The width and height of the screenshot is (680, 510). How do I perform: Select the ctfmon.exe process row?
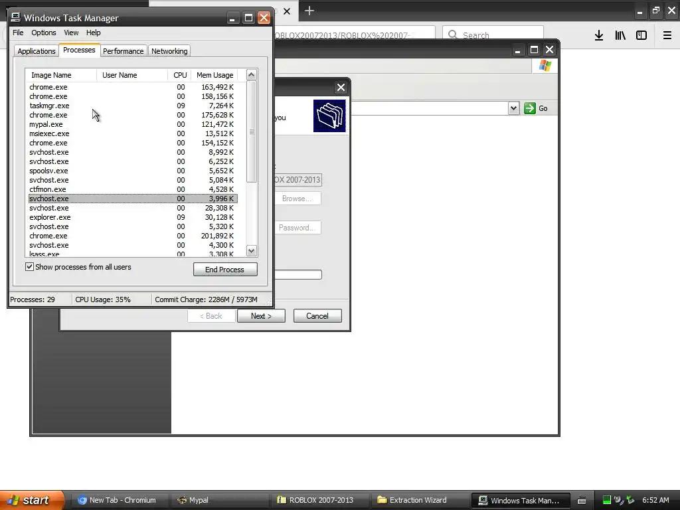tap(133, 189)
